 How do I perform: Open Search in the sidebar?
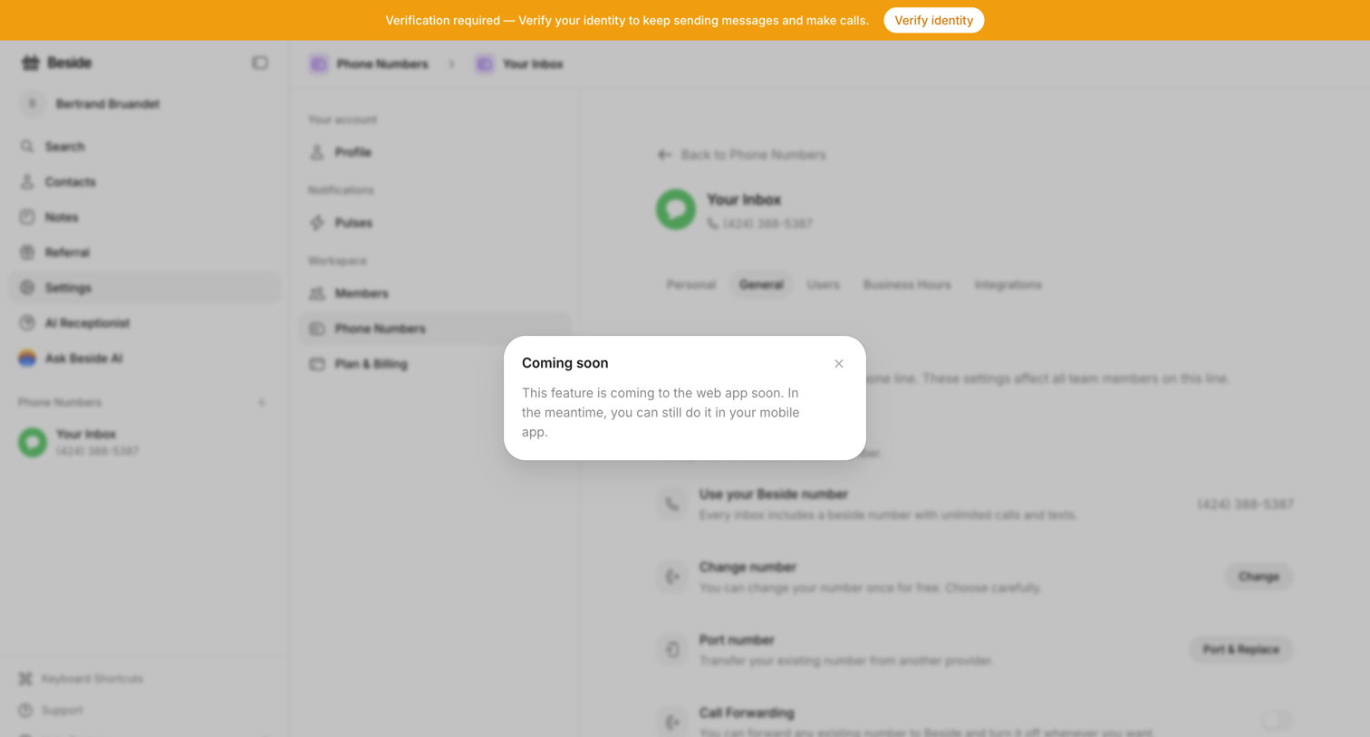coord(145,147)
